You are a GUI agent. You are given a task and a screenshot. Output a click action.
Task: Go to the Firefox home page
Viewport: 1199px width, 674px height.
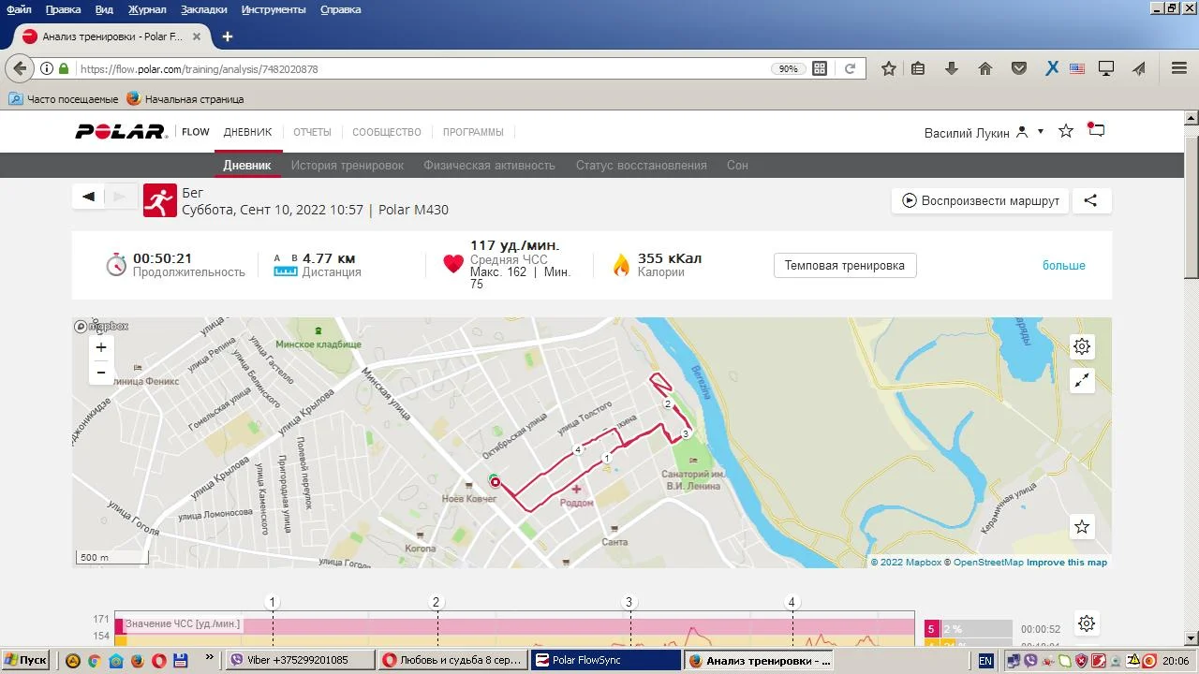985,68
